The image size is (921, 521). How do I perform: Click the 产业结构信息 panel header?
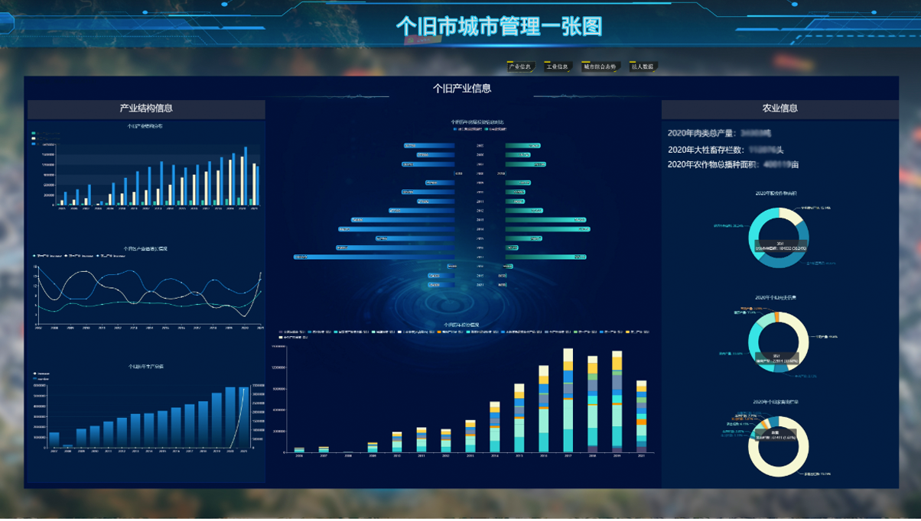coord(146,108)
